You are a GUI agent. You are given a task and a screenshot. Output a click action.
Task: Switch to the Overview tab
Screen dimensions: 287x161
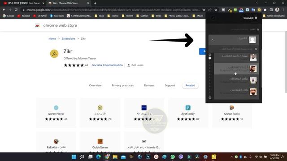click(95, 85)
